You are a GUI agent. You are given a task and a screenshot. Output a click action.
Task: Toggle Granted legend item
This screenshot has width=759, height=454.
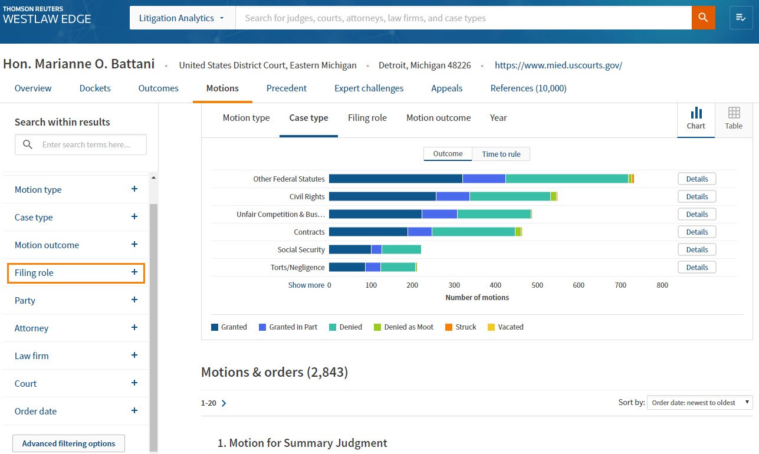click(229, 327)
